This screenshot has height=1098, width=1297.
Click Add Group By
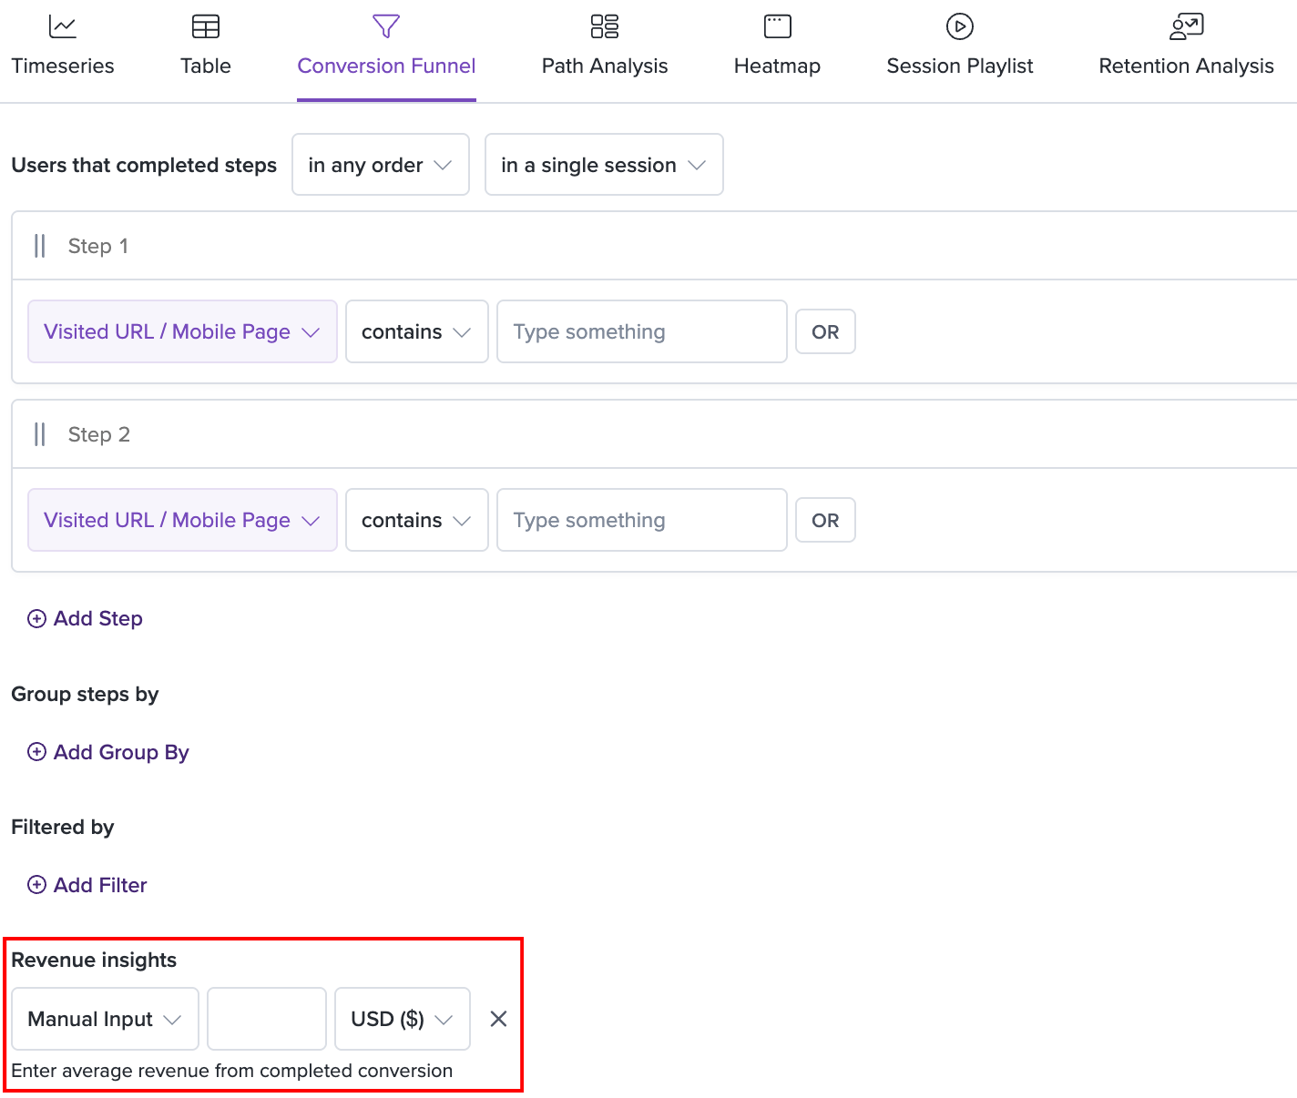(x=108, y=752)
